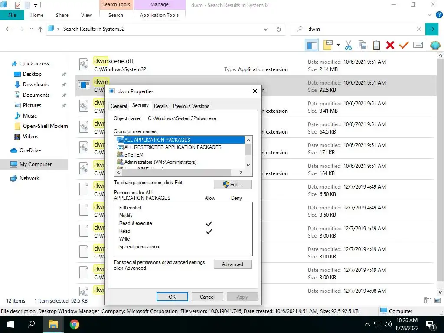Click OK in dwm Properties
This screenshot has width=444, height=333.
[x=172, y=297]
